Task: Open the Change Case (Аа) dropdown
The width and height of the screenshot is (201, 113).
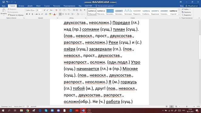Action: point(52,10)
